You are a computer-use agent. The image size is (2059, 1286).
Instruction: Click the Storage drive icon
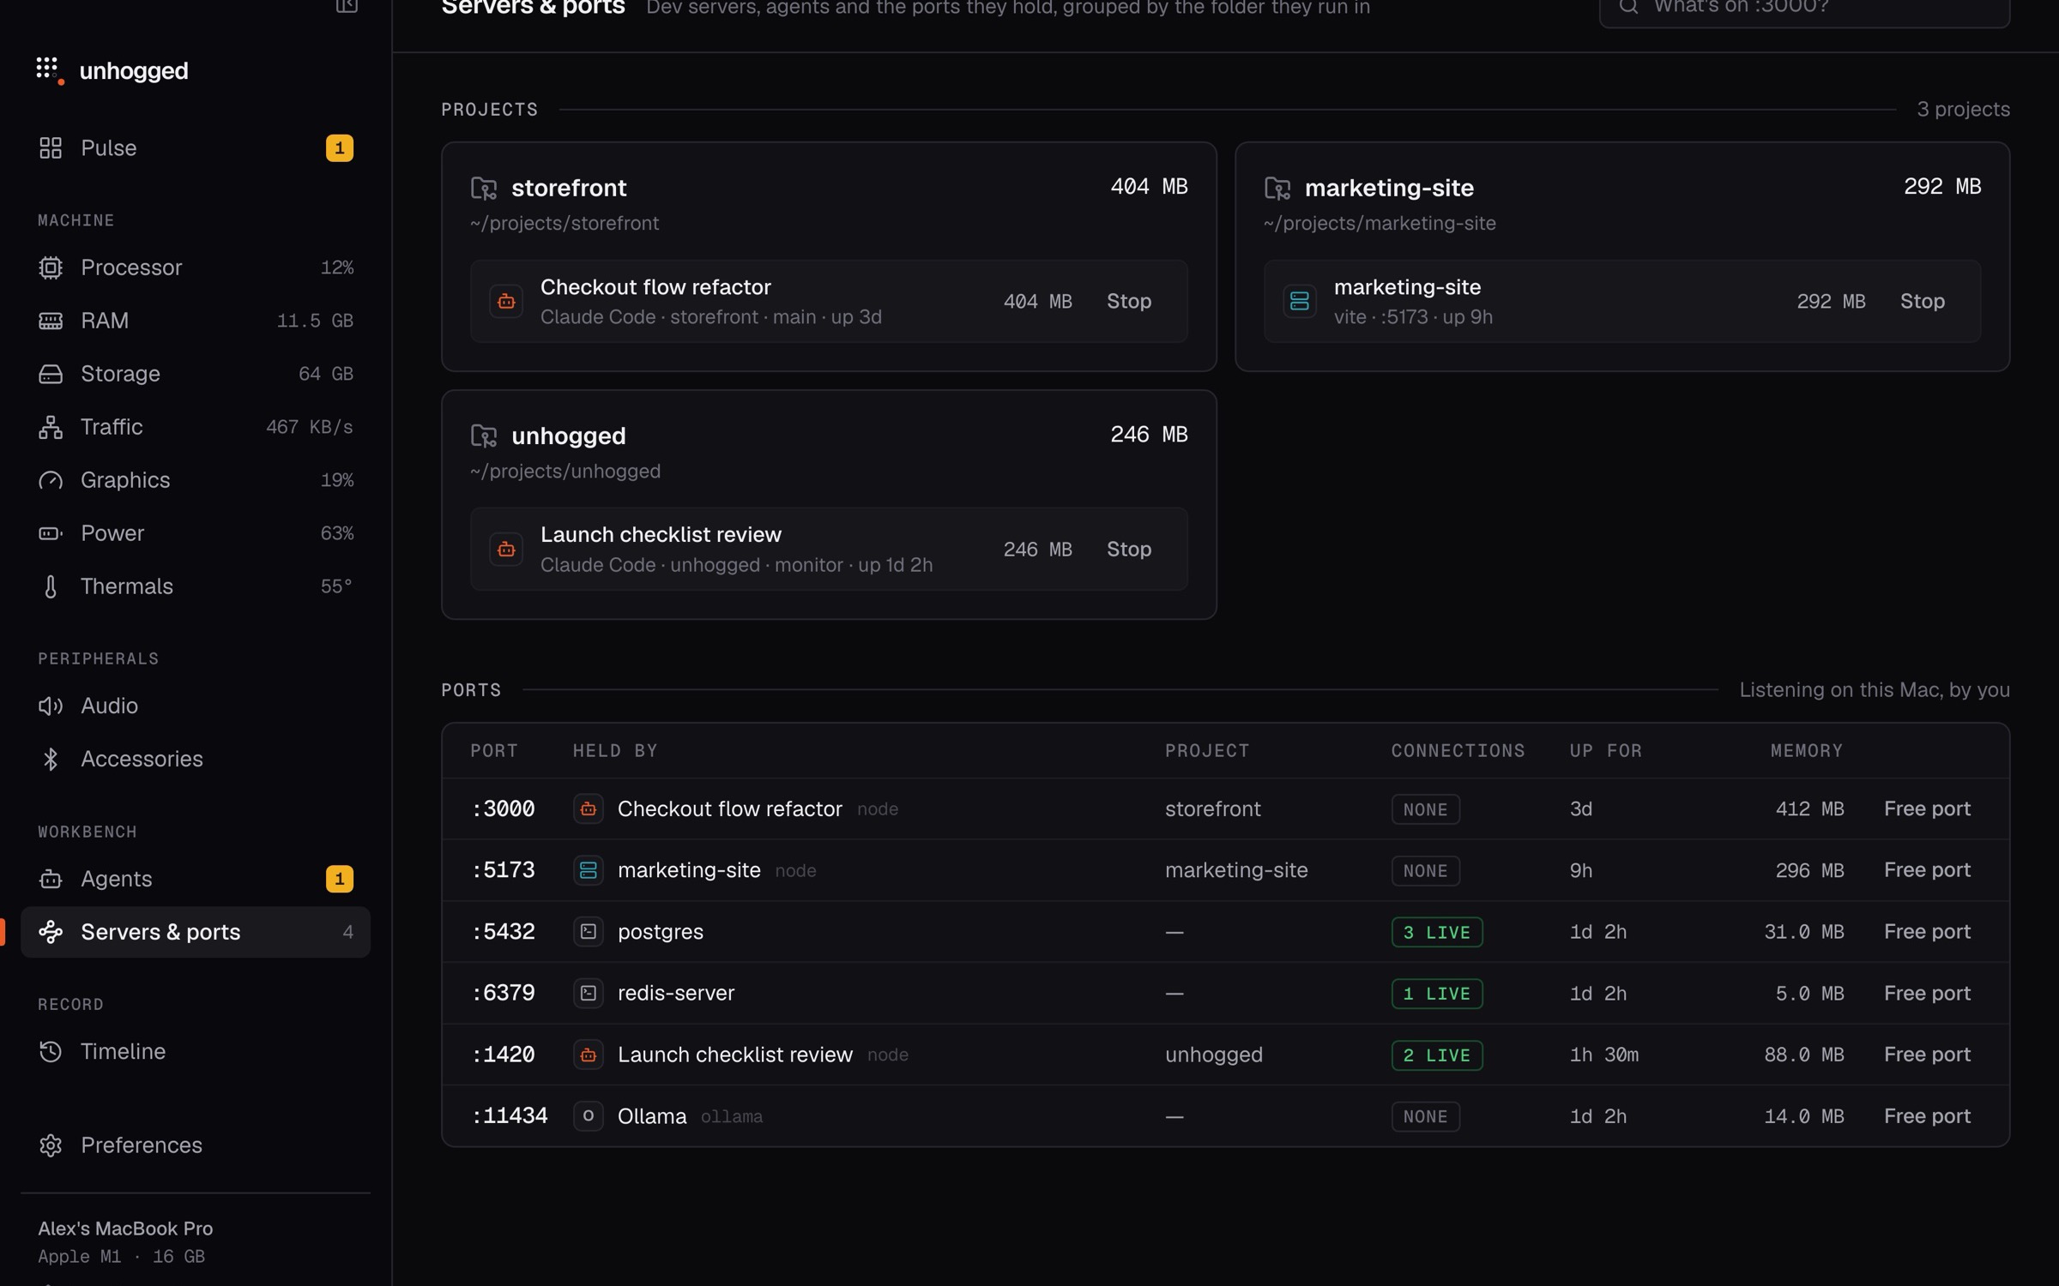pos(51,374)
